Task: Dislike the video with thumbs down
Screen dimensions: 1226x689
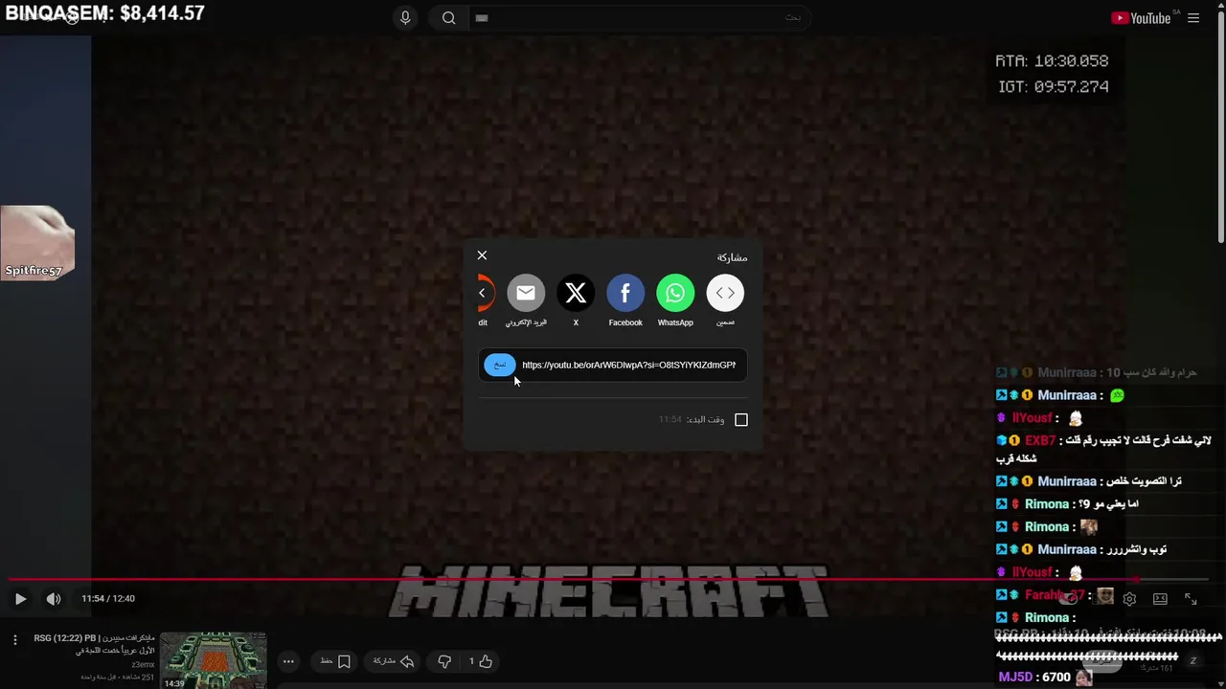Action: (x=444, y=661)
